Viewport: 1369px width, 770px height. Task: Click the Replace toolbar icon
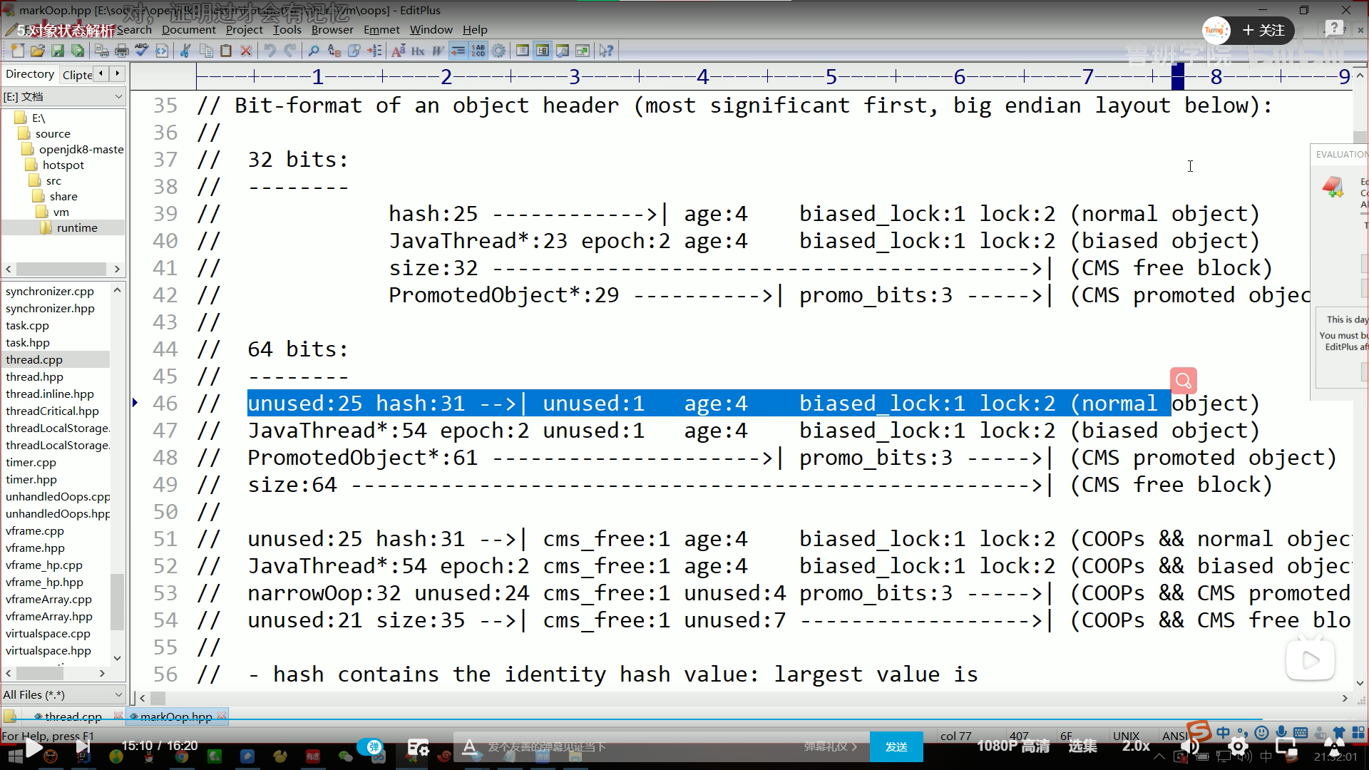[334, 51]
